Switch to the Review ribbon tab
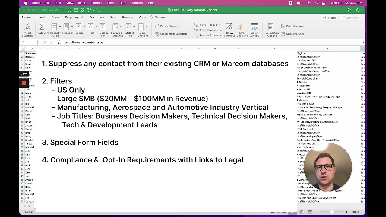This screenshot has height=217, width=386. pos(127,17)
